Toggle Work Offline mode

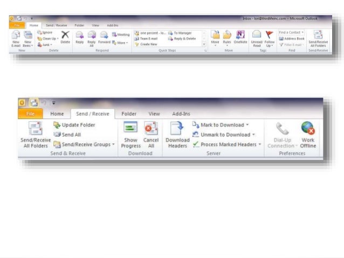tap(308, 134)
